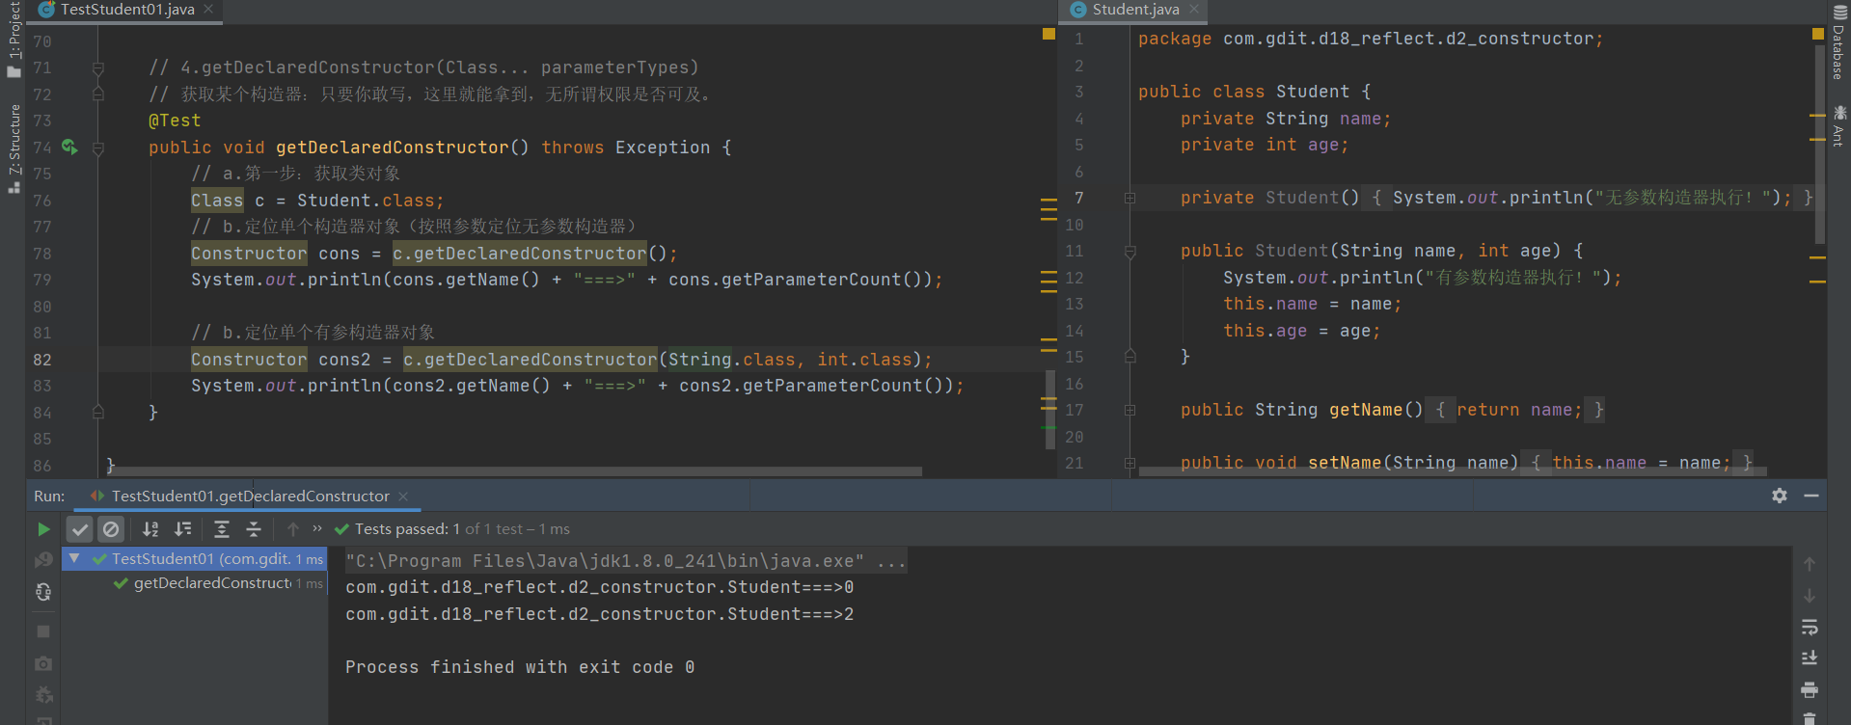1851x725 pixels.
Task: Collapse the TestStudent01 tree node
Action: coord(74,559)
